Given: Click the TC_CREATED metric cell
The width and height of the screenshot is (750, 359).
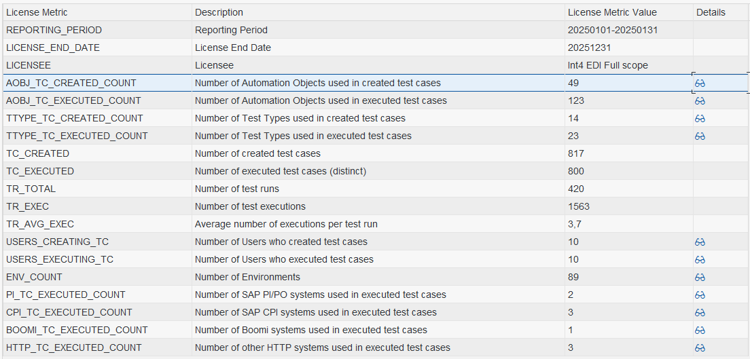Looking at the screenshot, I should click(x=98, y=154).
